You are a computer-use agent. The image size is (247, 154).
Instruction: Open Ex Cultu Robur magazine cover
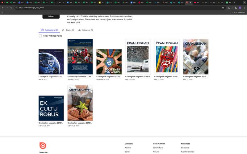pyautogui.click(x=51, y=108)
